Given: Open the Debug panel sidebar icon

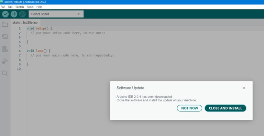Looking at the screenshot, I should (x=5, y=61).
